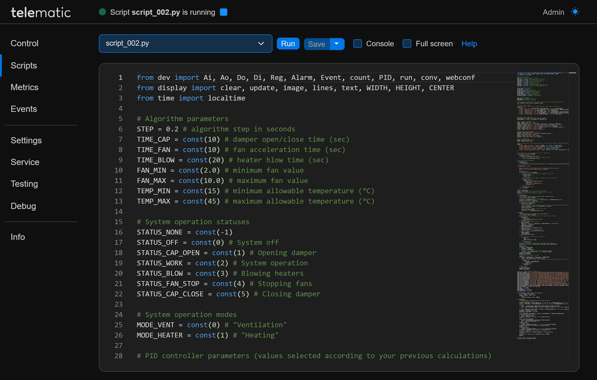Open the Help link

pos(469,43)
